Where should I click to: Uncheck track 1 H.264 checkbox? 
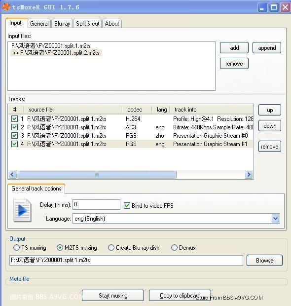(14, 118)
